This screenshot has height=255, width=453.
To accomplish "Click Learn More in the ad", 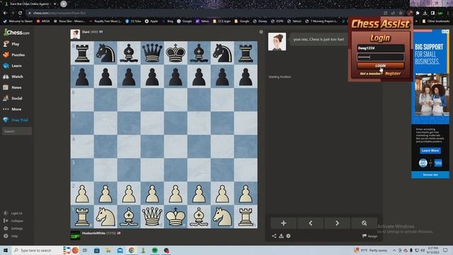I will pos(430,151).
